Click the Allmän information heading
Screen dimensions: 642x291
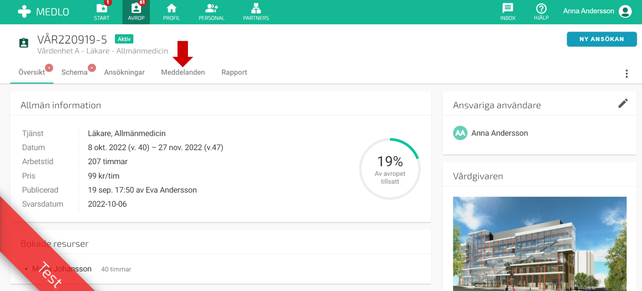click(61, 105)
